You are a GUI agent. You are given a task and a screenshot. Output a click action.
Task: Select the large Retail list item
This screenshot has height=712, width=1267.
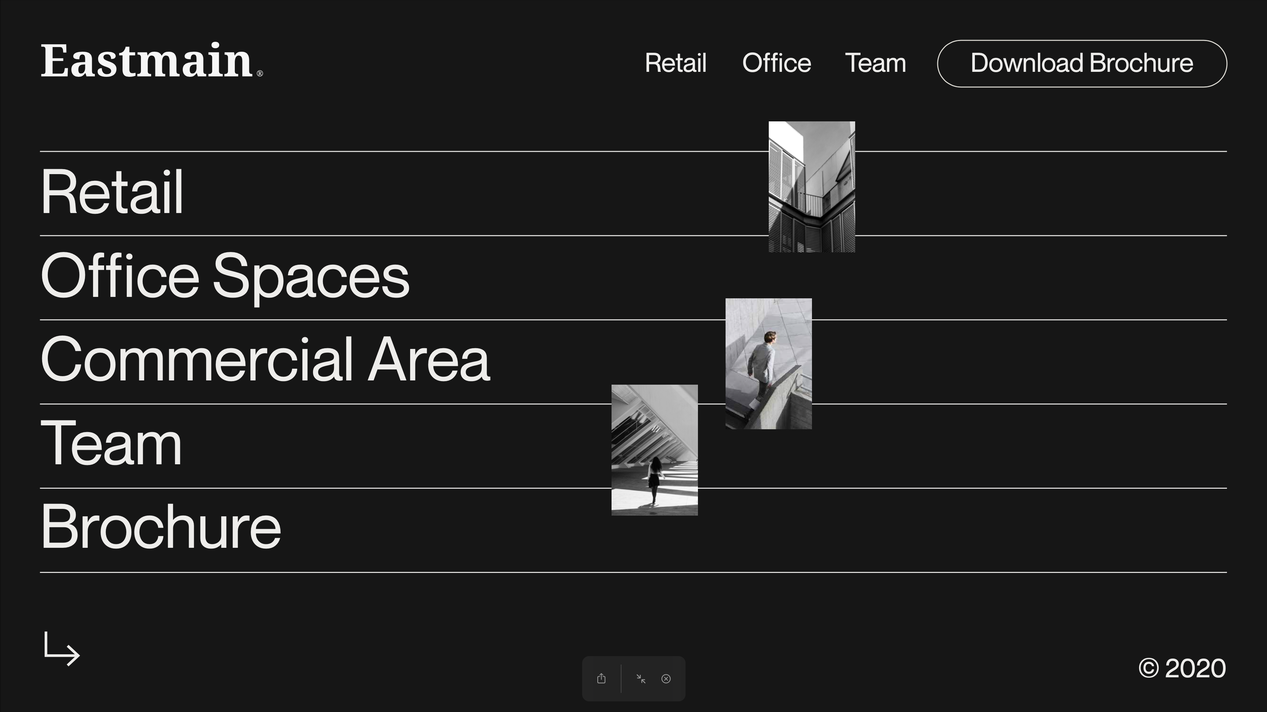(112, 192)
